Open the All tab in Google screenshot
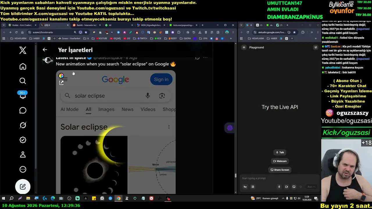The width and height of the screenshot is (372, 209). click(x=88, y=109)
